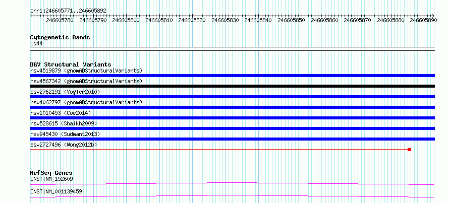Screen dimensions: 449x203
Task: Open variant nsv1010453 (Coe2014) label
Action: click(x=61, y=113)
